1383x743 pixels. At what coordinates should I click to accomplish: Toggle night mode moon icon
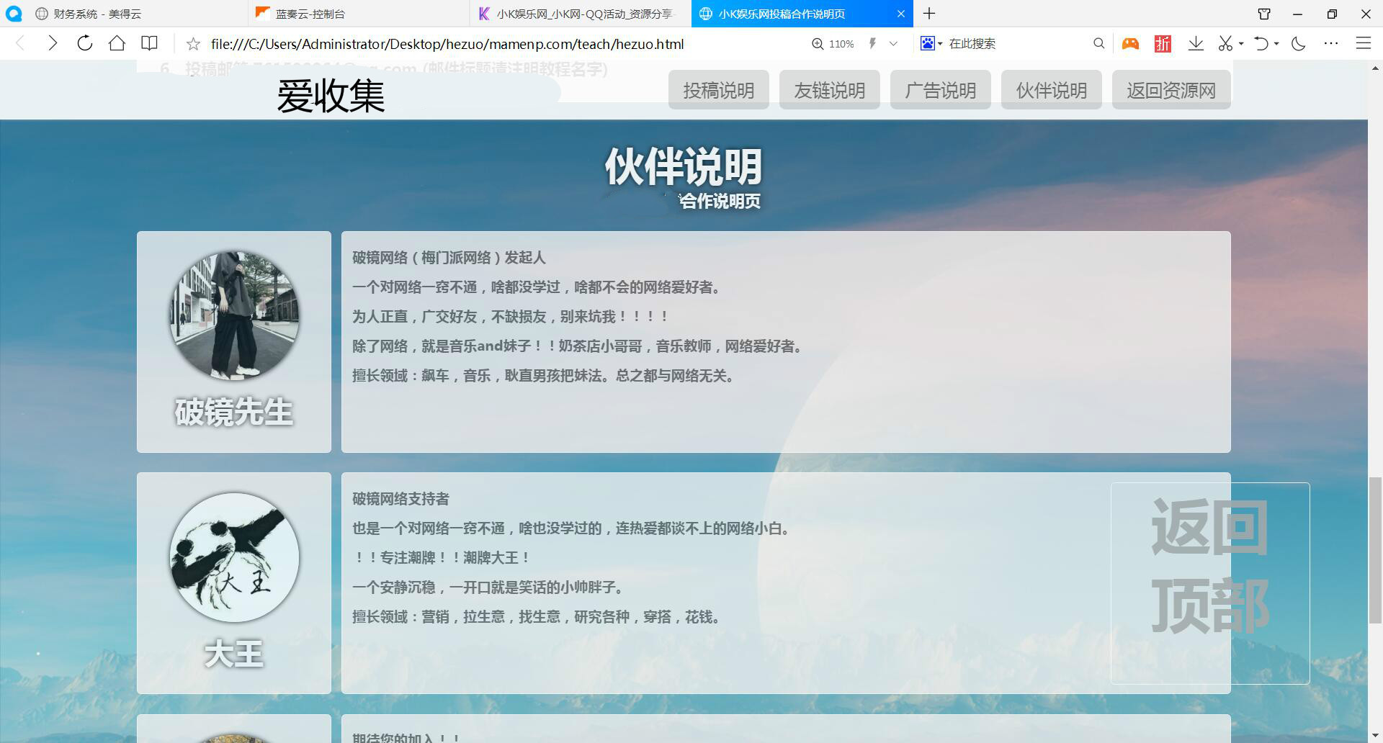tap(1299, 44)
